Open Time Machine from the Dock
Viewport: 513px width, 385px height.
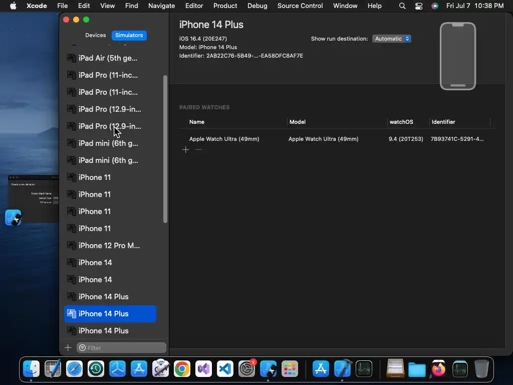pyautogui.click(x=96, y=368)
